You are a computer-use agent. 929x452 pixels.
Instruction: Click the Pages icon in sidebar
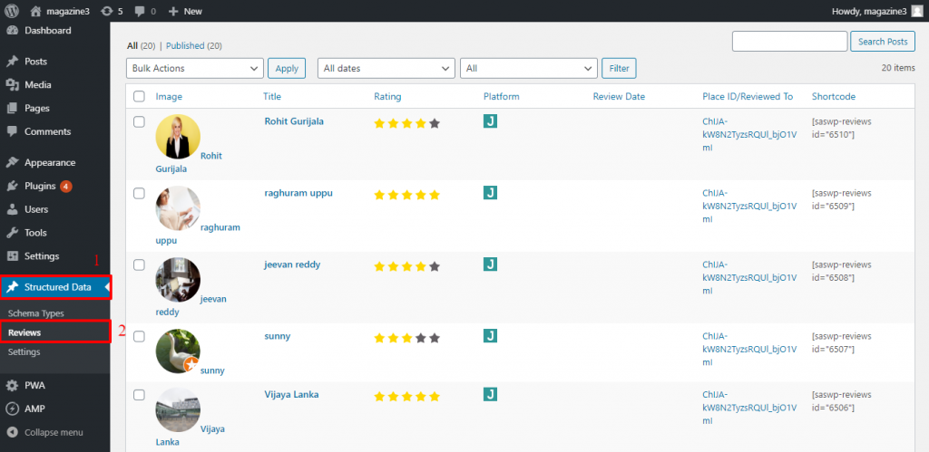(12, 109)
